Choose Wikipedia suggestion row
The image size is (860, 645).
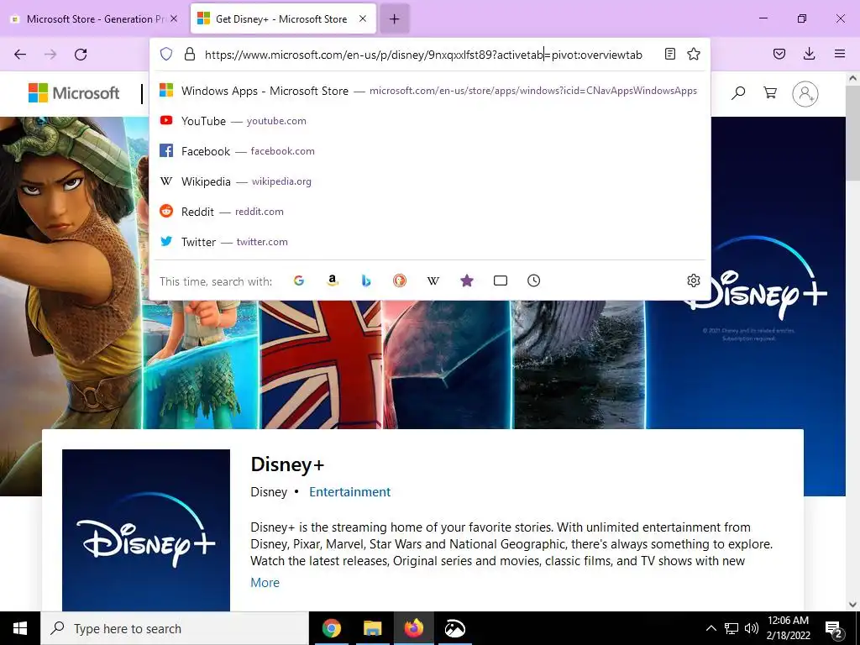429,181
